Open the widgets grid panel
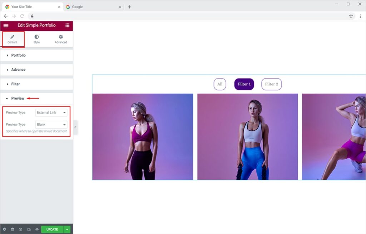Image resolution: width=366 pixels, height=234 pixels. tap(67, 26)
